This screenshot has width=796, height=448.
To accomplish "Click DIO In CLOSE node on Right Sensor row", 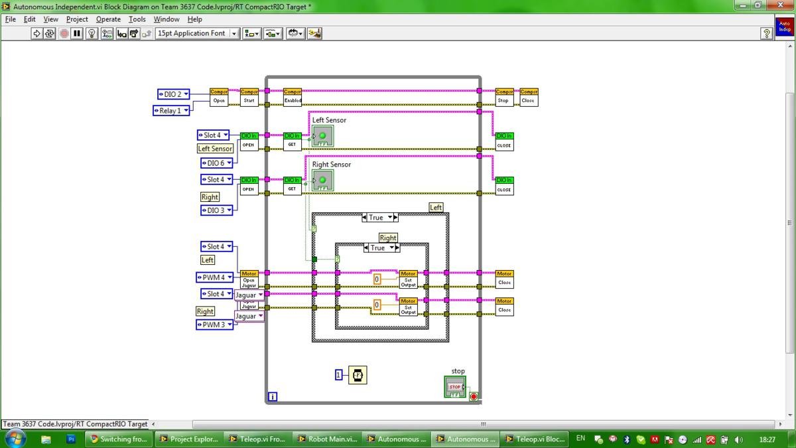I will 504,186.
